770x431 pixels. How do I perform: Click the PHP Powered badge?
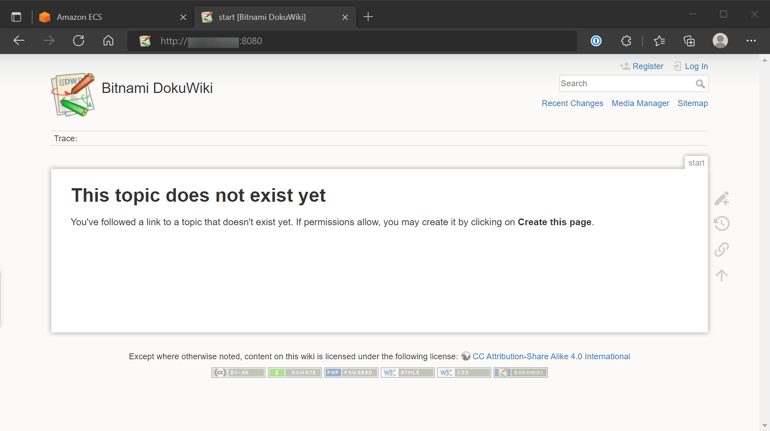click(x=351, y=372)
